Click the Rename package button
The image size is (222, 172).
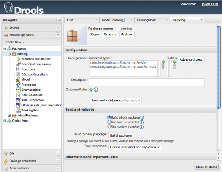(110, 34)
